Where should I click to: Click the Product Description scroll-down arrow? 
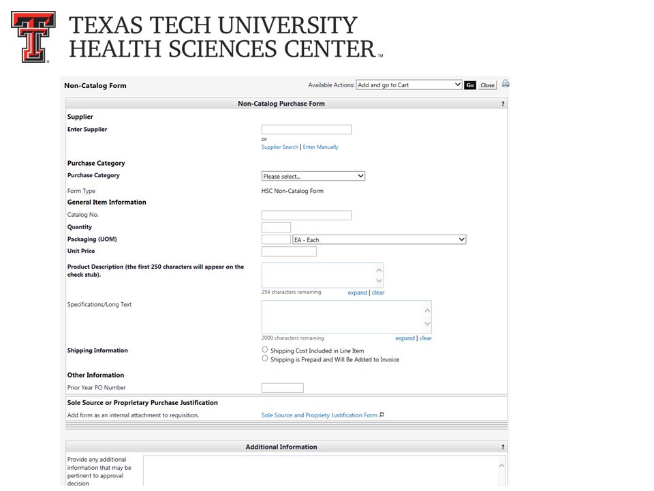379,280
